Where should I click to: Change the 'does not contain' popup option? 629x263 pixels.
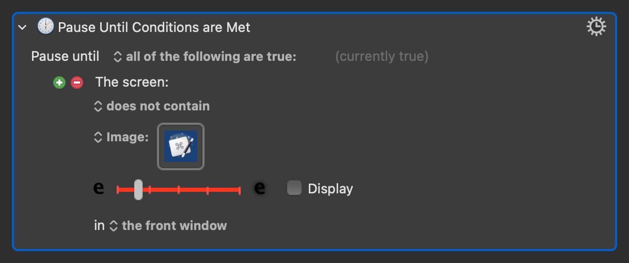[x=152, y=106]
